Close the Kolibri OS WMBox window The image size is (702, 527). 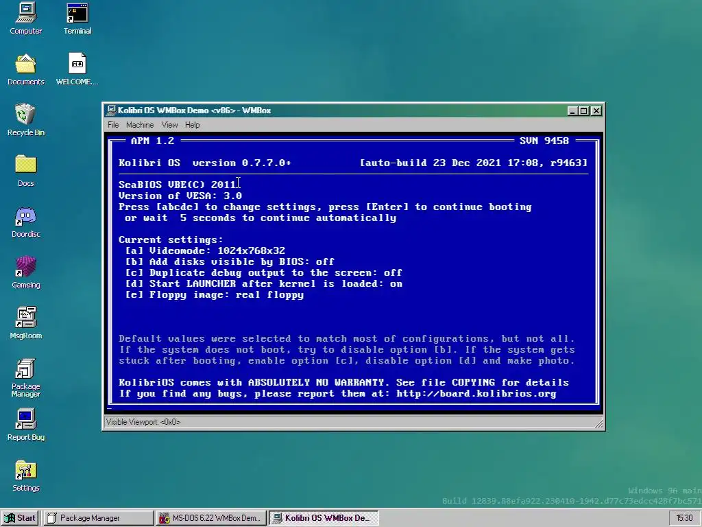tap(596, 110)
